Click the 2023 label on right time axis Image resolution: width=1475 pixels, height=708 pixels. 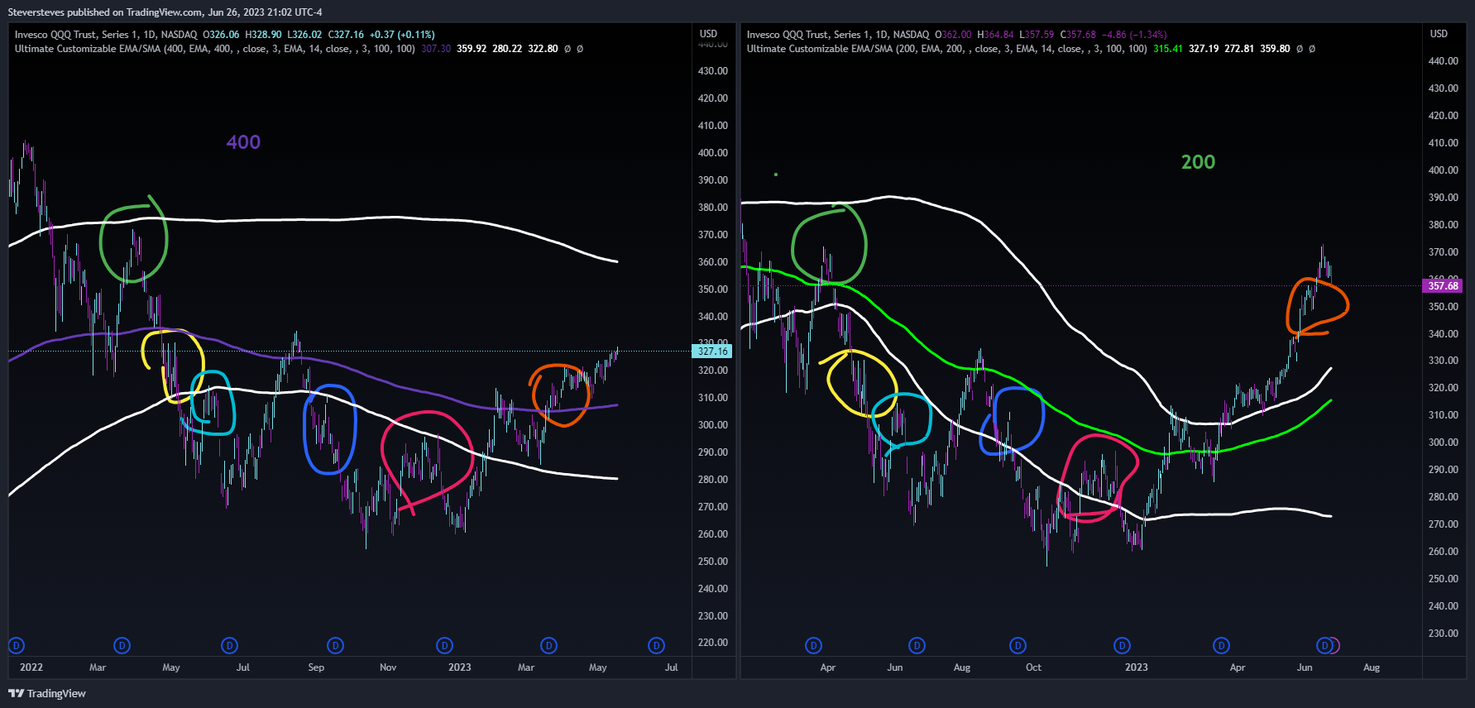tap(1136, 667)
